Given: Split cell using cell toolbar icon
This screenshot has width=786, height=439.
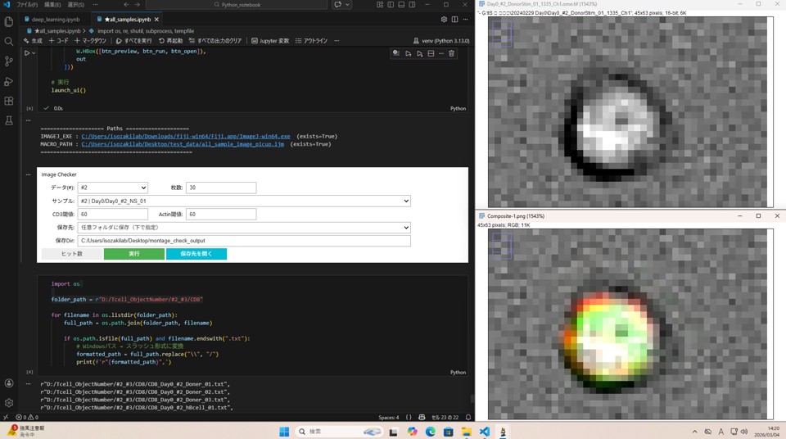Looking at the screenshot, I should click(431, 53).
